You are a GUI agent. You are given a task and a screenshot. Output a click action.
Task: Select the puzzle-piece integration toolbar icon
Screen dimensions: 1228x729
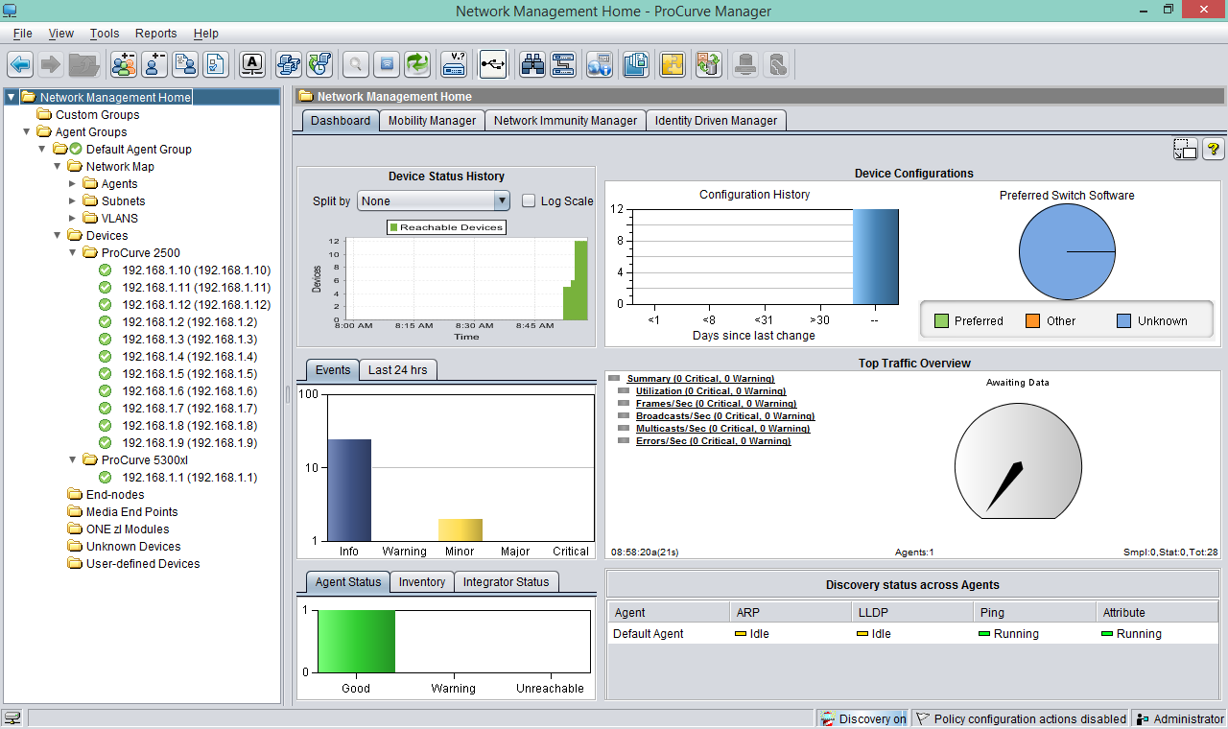tap(673, 64)
